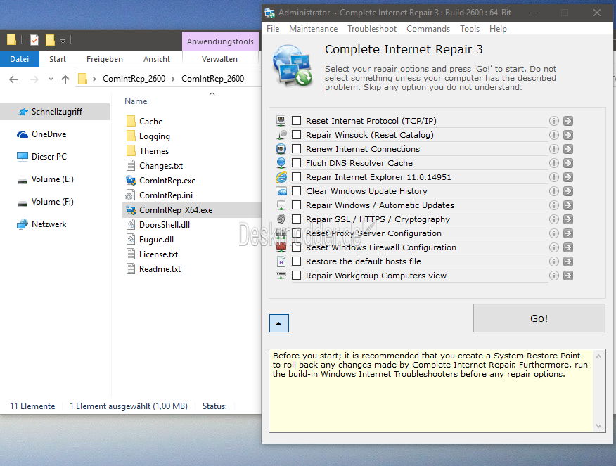Open info for Reset Internet Protocol (TCP/IP)
Screen dimensions: 616x466
point(553,121)
